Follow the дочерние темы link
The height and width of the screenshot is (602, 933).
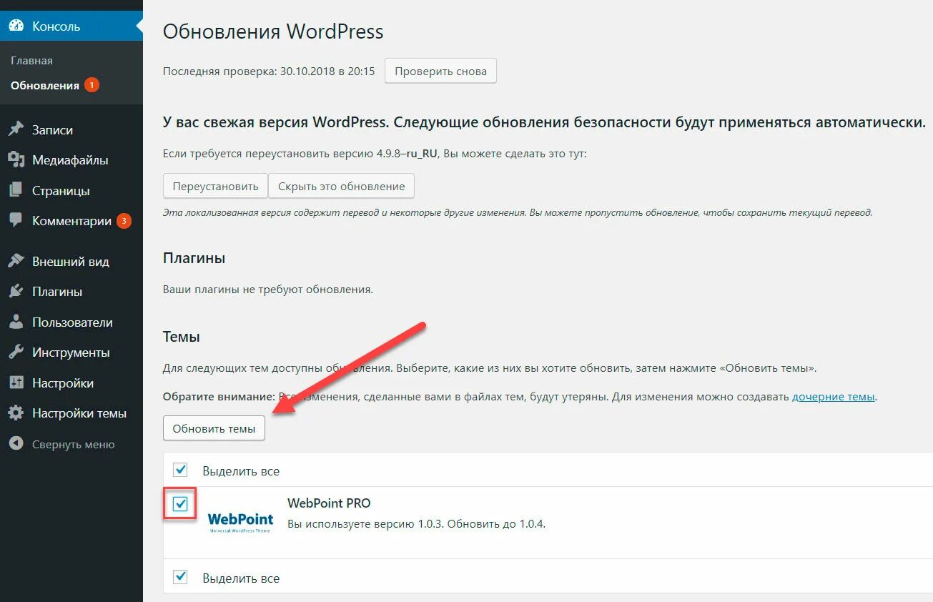pos(833,396)
